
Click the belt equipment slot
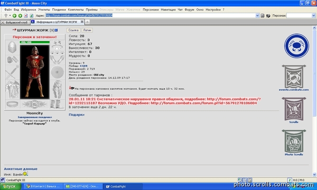tap(12, 104)
